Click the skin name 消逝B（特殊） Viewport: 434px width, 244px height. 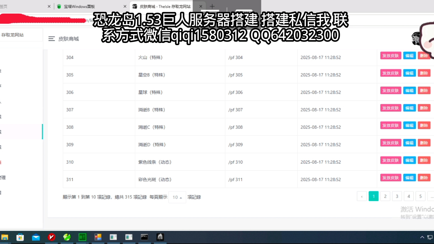coord(152,110)
